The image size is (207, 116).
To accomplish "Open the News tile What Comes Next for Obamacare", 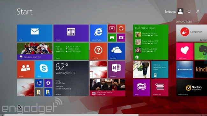I will pyautogui.click(x=107, y=88).
